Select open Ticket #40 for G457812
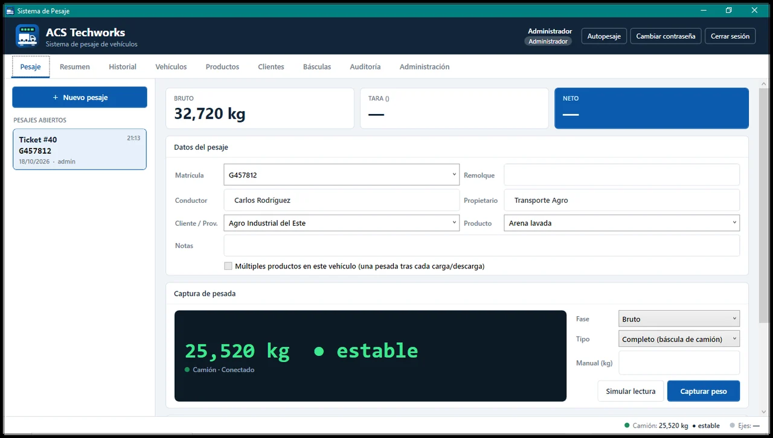 80,149
